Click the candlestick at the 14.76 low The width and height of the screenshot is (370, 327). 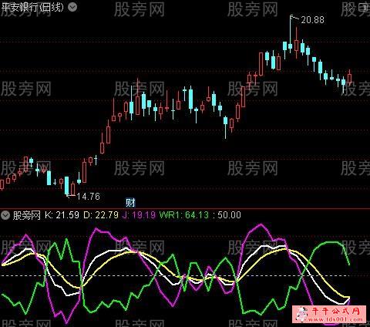67,186
